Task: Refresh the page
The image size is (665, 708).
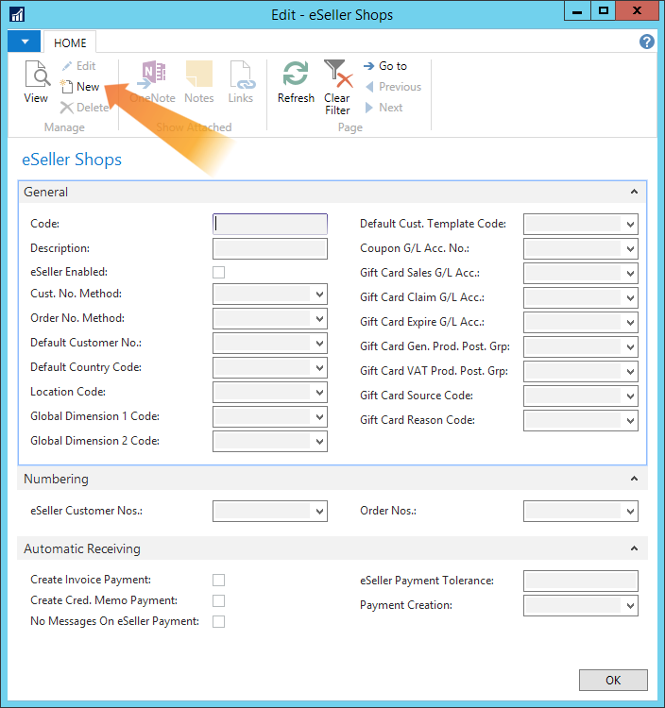Action: click(x=296, y=82)
